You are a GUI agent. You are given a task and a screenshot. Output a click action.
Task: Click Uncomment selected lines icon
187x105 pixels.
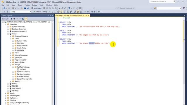[x=88, y=12]
